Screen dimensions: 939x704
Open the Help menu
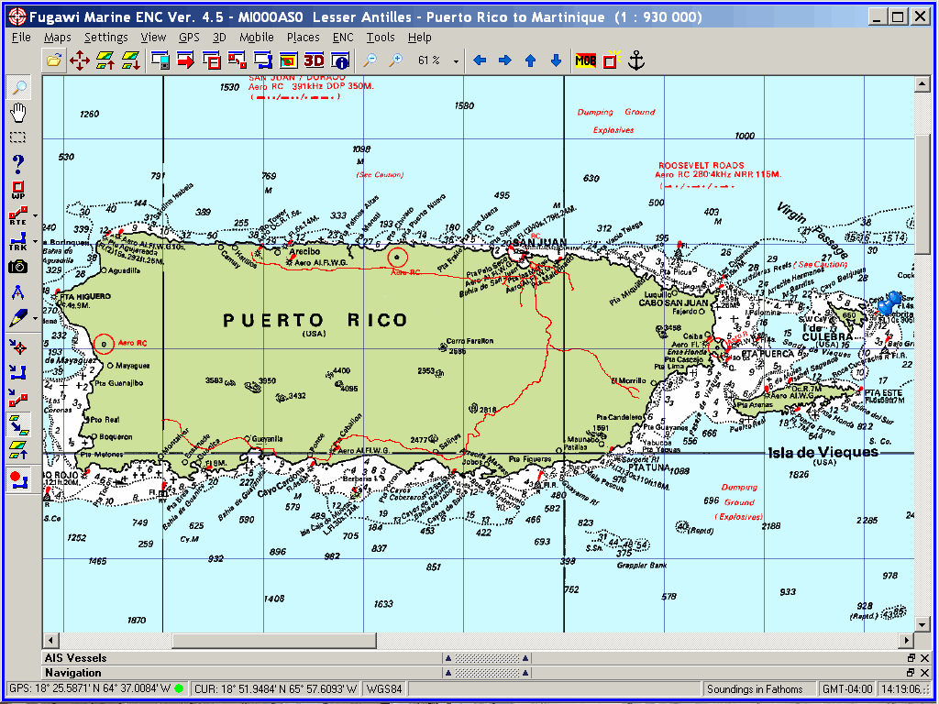click(x=420, y=37)
